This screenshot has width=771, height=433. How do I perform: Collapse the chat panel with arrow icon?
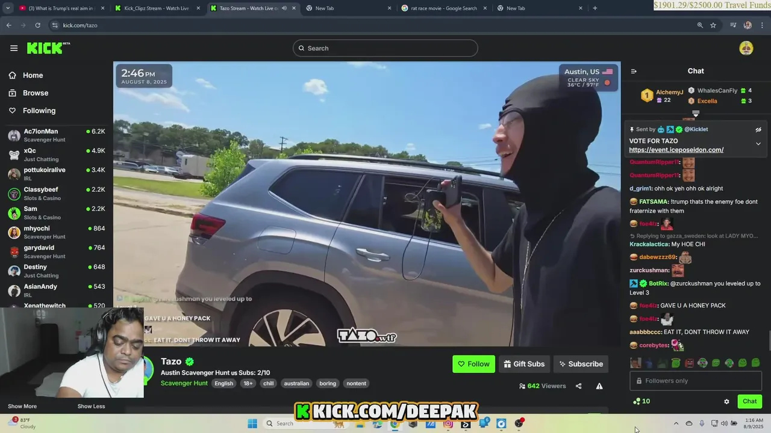tap(634, 71)
